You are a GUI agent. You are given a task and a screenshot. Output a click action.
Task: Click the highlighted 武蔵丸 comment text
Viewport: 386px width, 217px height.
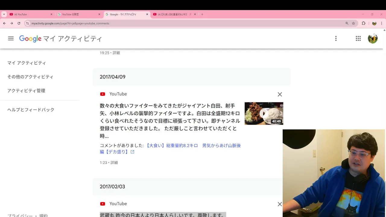point(163,215)
